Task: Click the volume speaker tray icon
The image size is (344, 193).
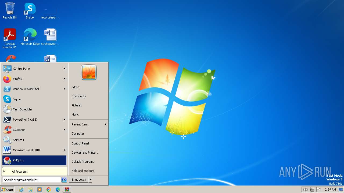Action: [x=305, y=190]
